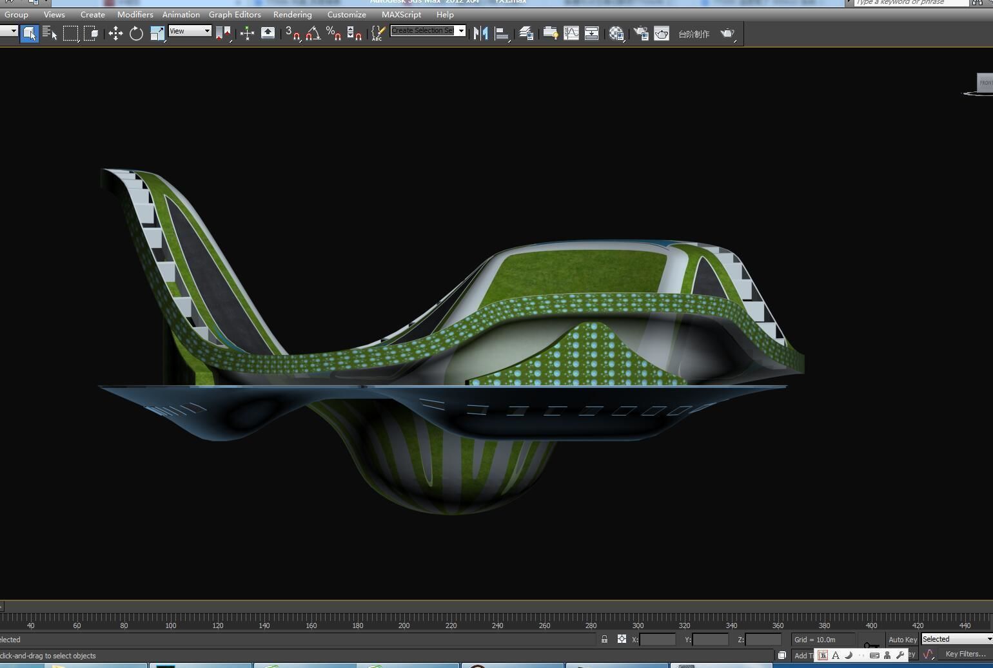Screen dimensions: 993x668
Task: Click the IME moon icon
Action: [x=849, y=655]
